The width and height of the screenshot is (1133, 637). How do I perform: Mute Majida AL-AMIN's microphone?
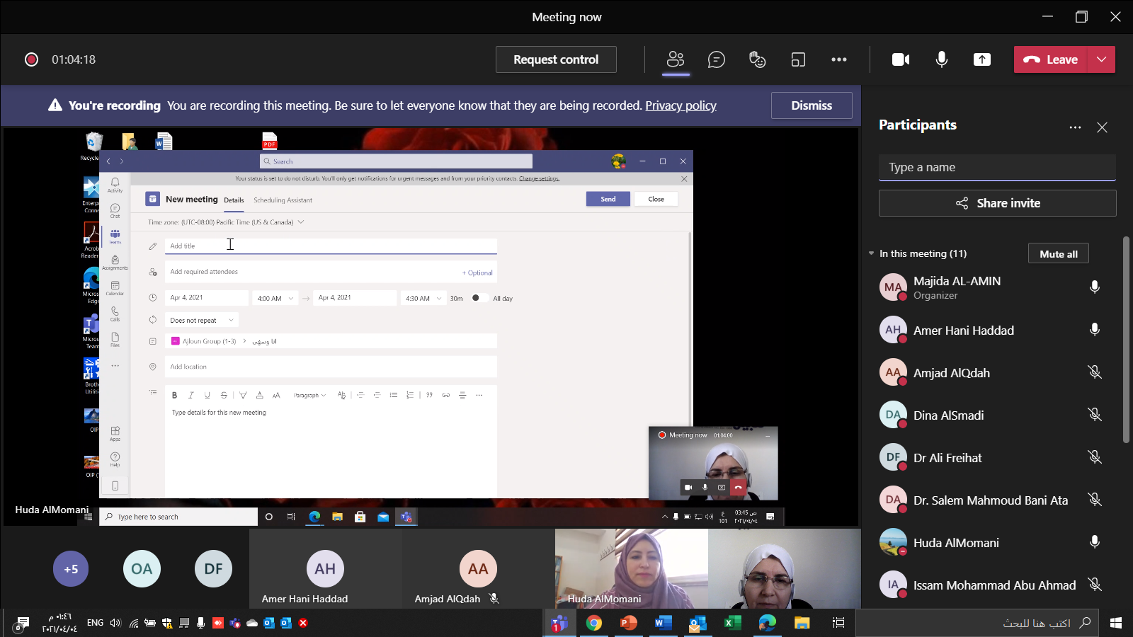[x=1095, y=287]
